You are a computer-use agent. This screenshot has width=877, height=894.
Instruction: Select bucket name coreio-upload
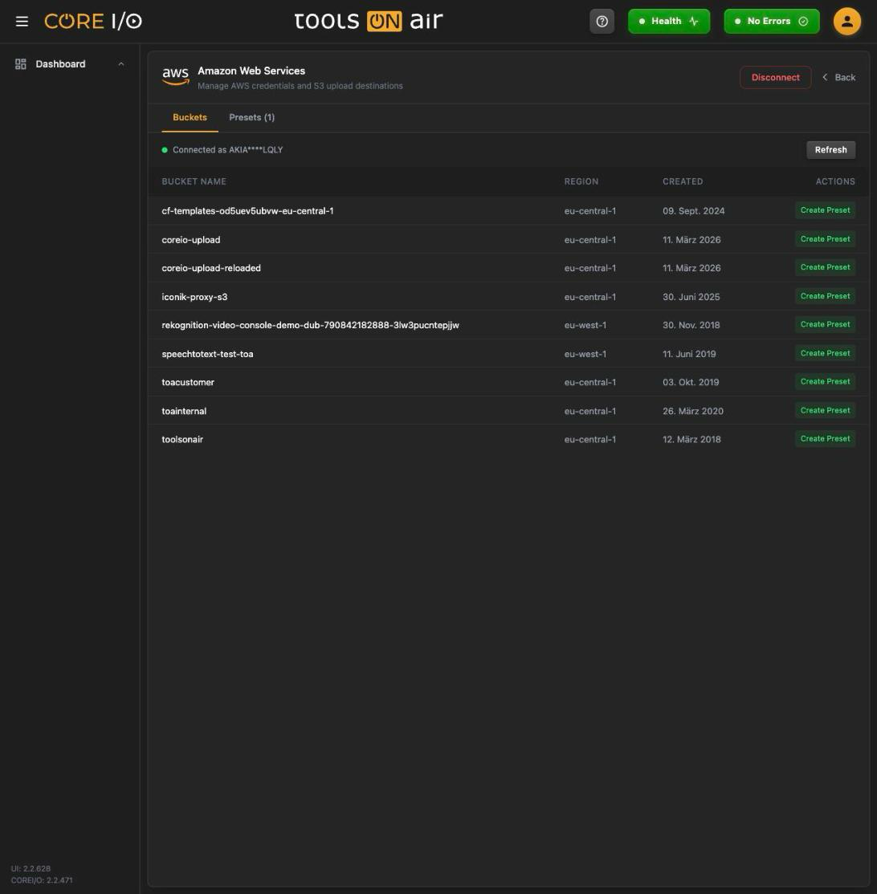click(x=190, y=239)
